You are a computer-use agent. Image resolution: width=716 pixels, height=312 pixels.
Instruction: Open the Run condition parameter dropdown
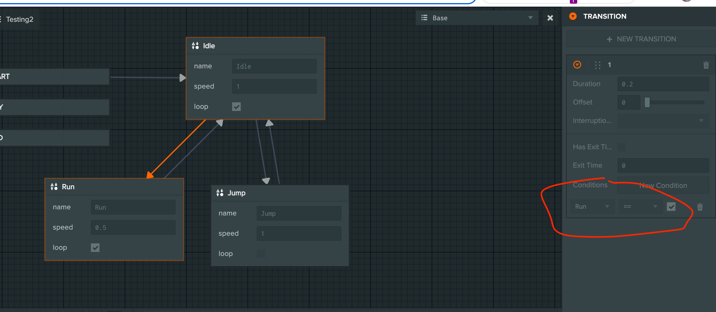592,207
